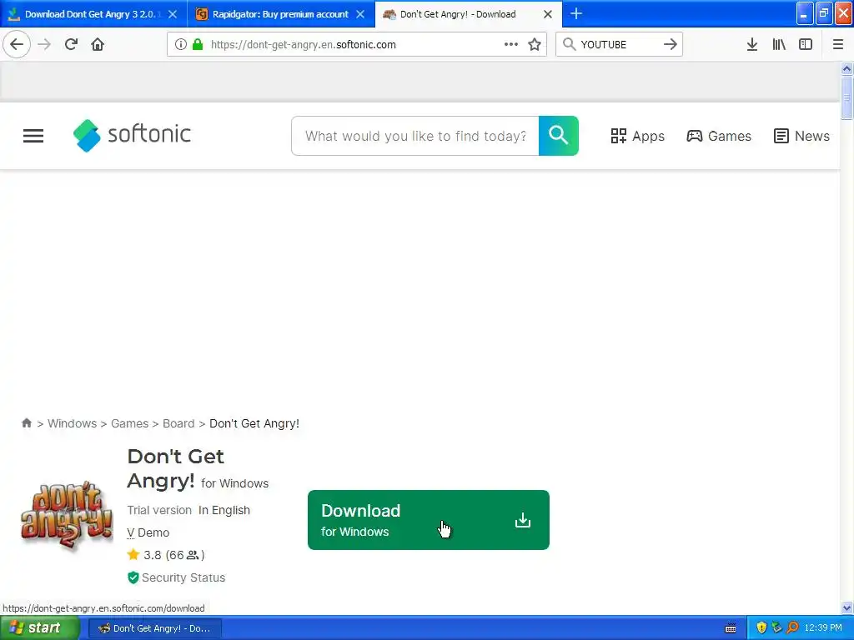Close the Download Dont Get Angry 3 tab
The width and height of the screenshot is (854, 640).
(172, 14)
